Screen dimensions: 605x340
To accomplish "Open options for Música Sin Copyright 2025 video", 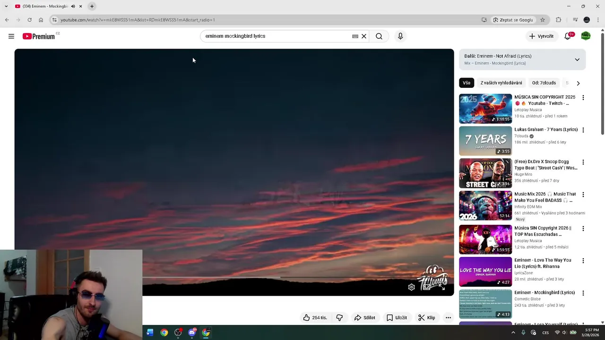I will click(583, 98).
